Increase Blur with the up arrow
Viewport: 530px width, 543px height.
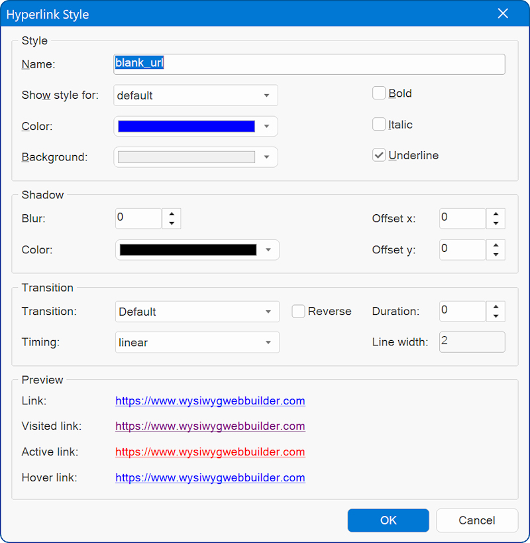172,213
